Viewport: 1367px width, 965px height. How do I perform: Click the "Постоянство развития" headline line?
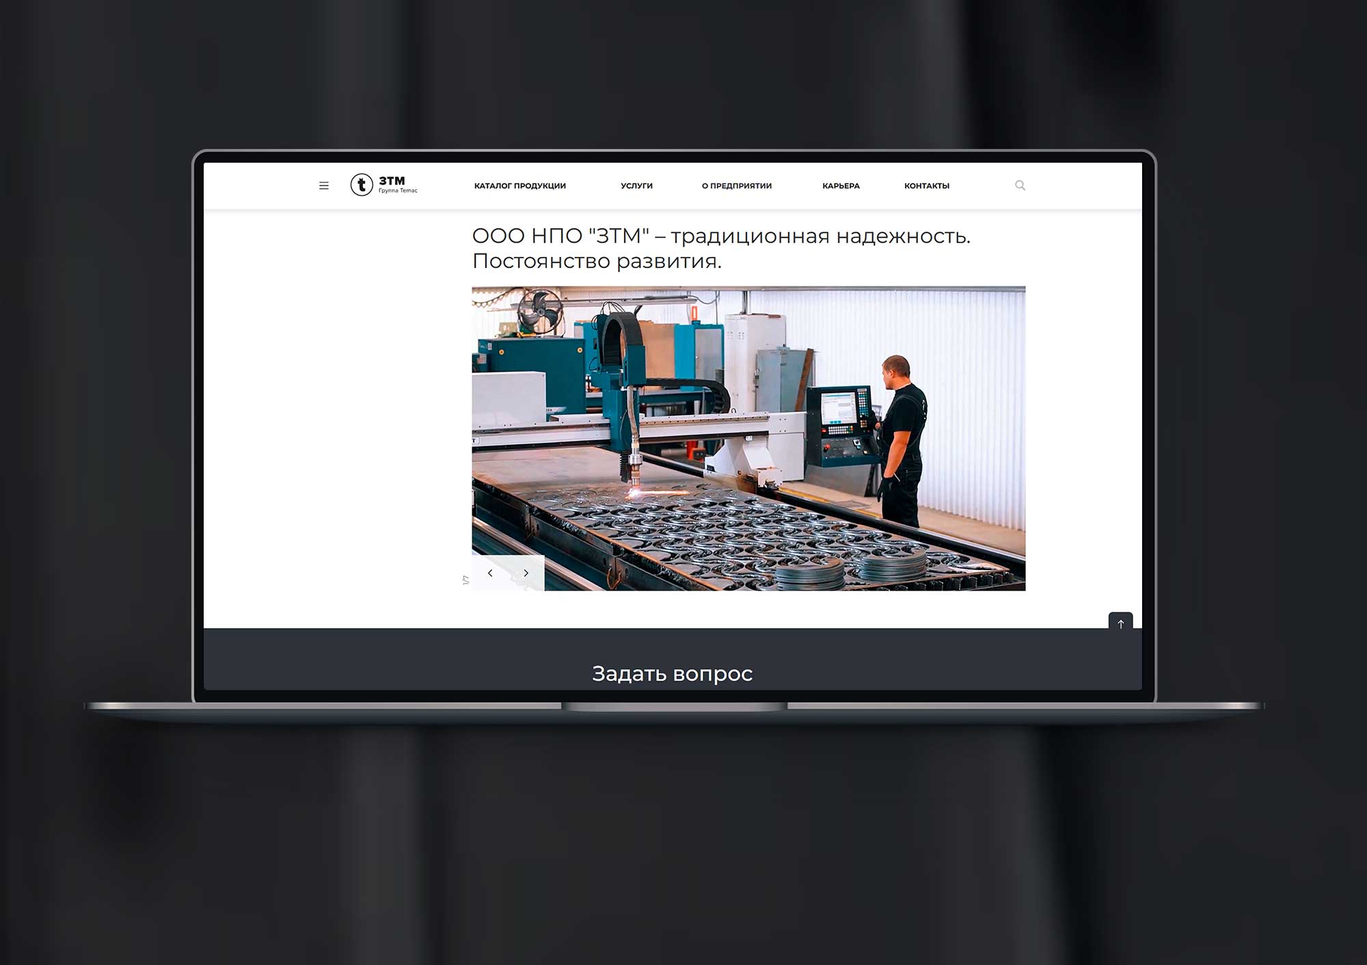(597, 261)
